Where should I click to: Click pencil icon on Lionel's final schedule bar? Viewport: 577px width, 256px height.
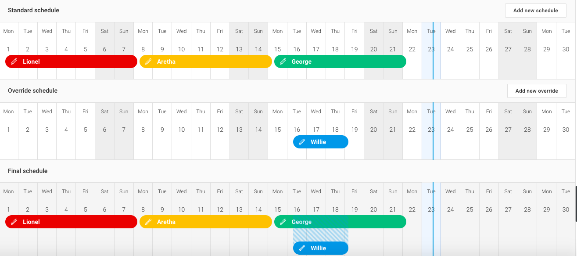[x=14, y=222]
